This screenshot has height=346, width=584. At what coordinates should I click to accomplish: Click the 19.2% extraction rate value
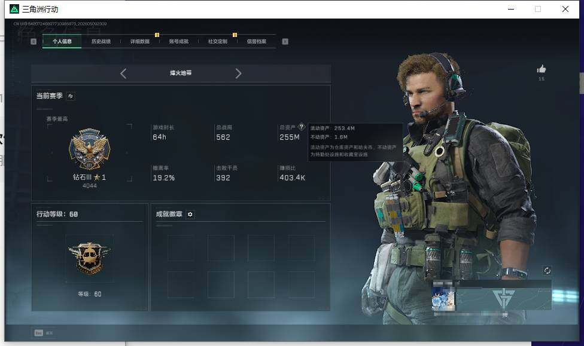pyautogui.click(x=164, y=178)
